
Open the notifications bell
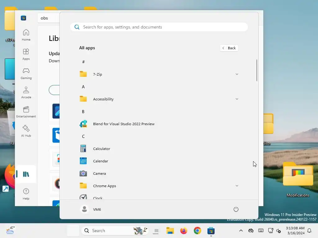coord(310,231)
